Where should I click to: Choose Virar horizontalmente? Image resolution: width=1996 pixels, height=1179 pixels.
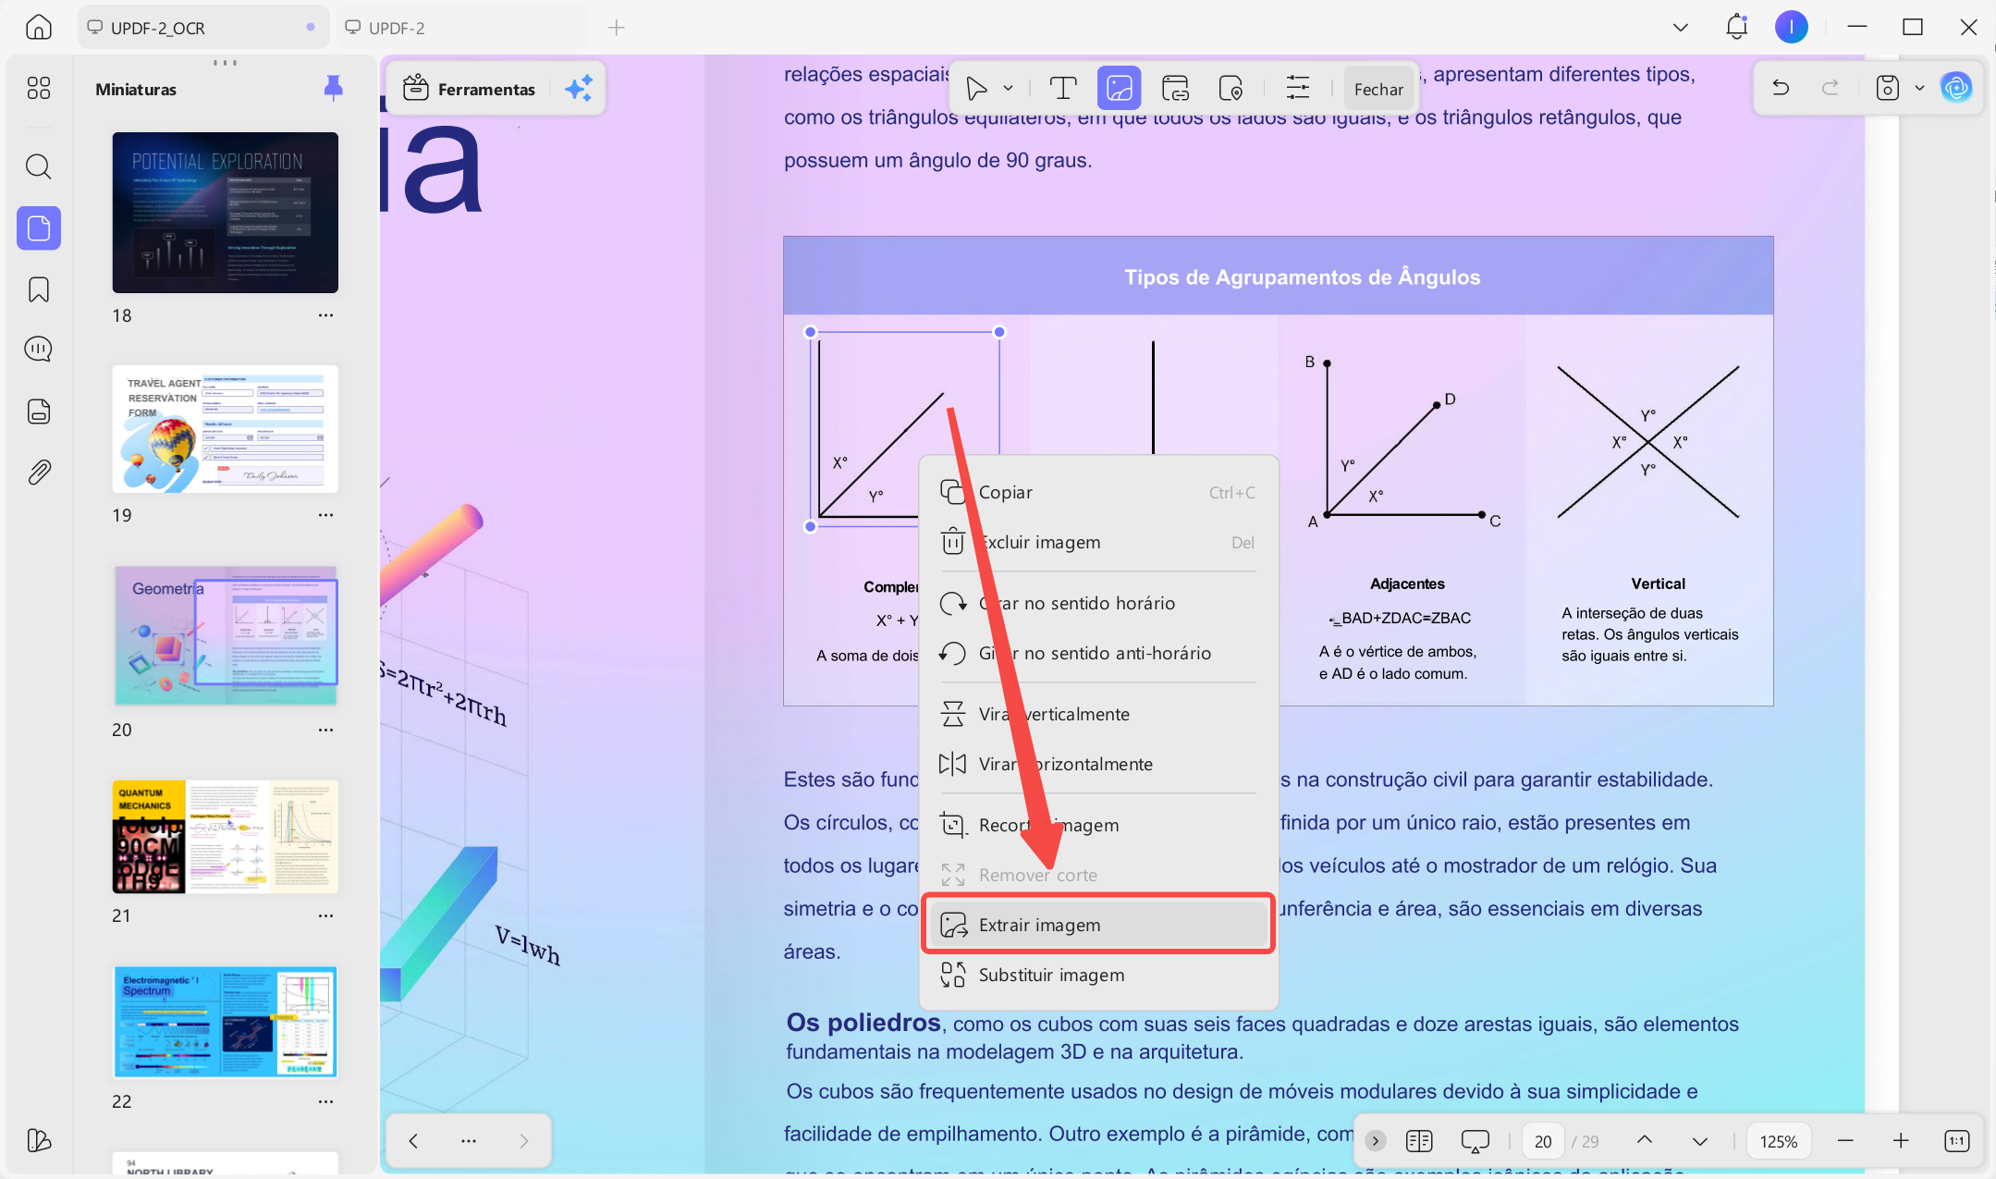click(1098, 765)
